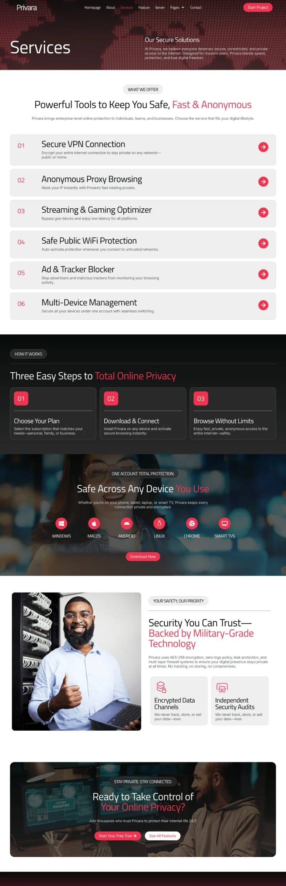Select the Windows platform icon
This screenshot has width=286, height=886.
click(61, 524)
